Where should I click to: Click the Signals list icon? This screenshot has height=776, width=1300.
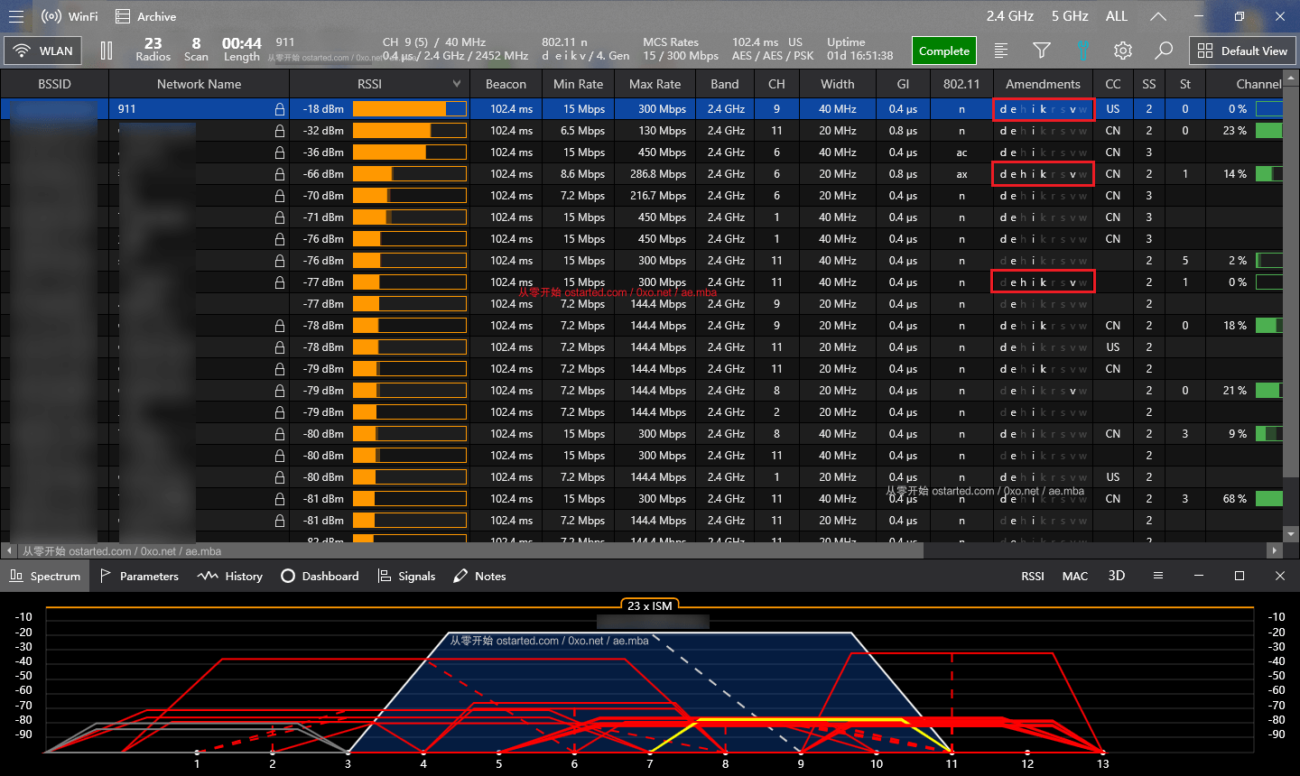[385, 576]
